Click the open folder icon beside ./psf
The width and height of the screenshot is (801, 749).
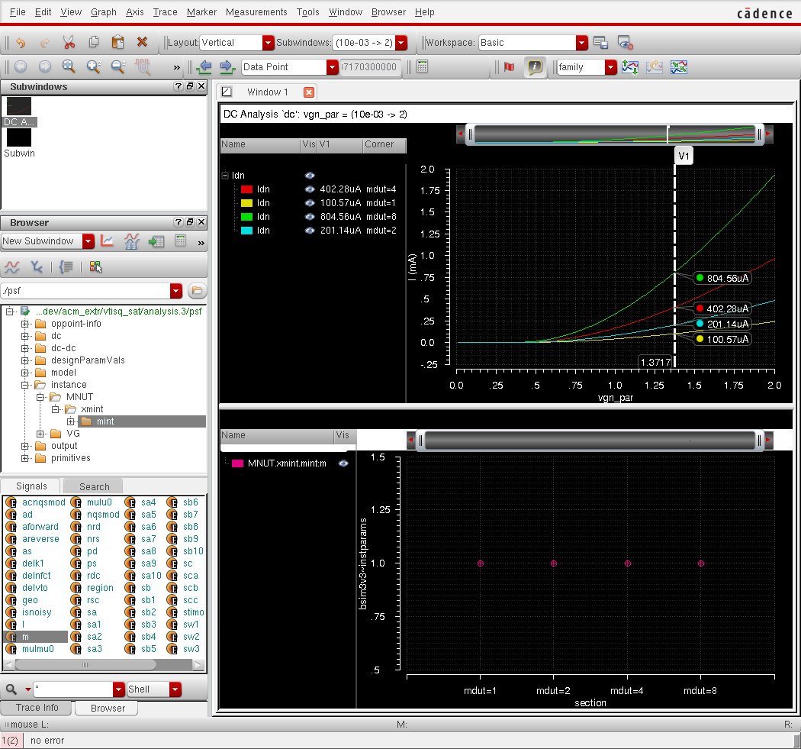click(x=197, y=290)
